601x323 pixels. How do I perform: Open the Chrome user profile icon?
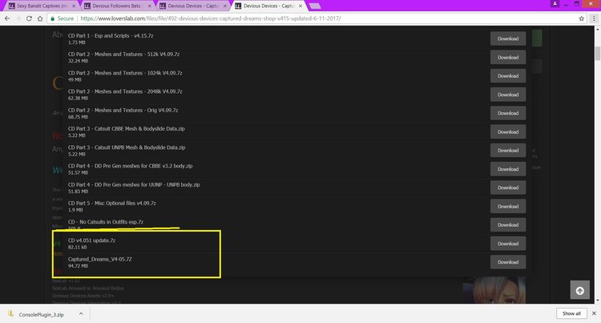point(555,4)
